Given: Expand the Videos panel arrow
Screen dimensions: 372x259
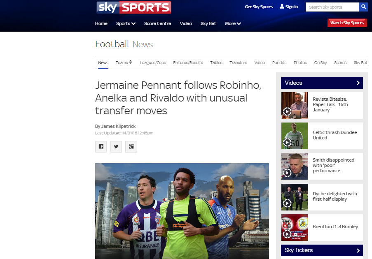Looking at the screenshot, I should tap(358, 83).
